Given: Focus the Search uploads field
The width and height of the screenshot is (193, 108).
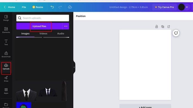Looking at the screenshot, I should point(42,18).
